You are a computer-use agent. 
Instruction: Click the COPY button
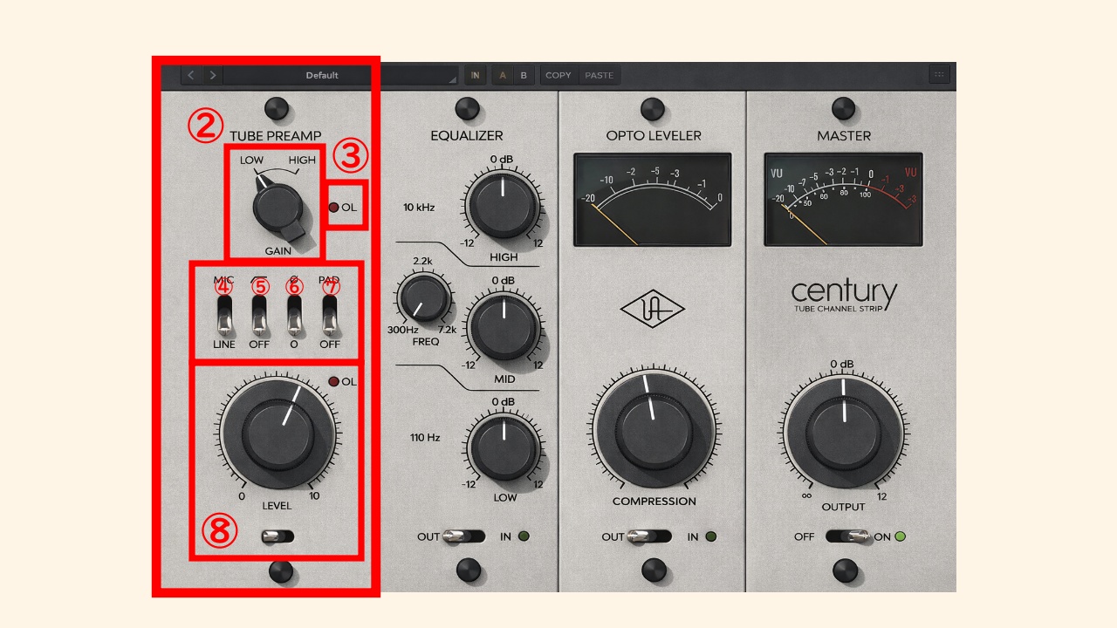tap(558, 75)
